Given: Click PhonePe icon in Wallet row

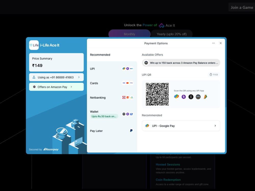Looking at the screenshot, I should (128, 114).
